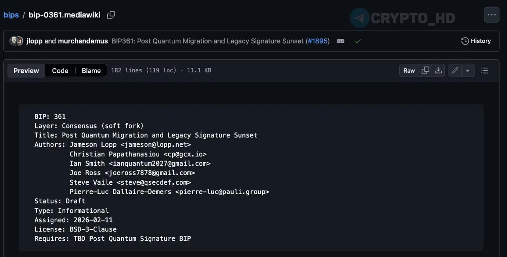Expand commit message ellipsis button
Screen dimensions: 507x257
click(340, 41)
